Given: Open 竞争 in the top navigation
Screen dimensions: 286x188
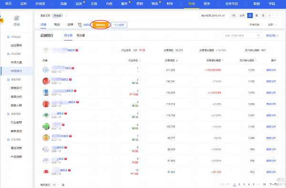Looking at the screenshot, I should coord(207,4).
